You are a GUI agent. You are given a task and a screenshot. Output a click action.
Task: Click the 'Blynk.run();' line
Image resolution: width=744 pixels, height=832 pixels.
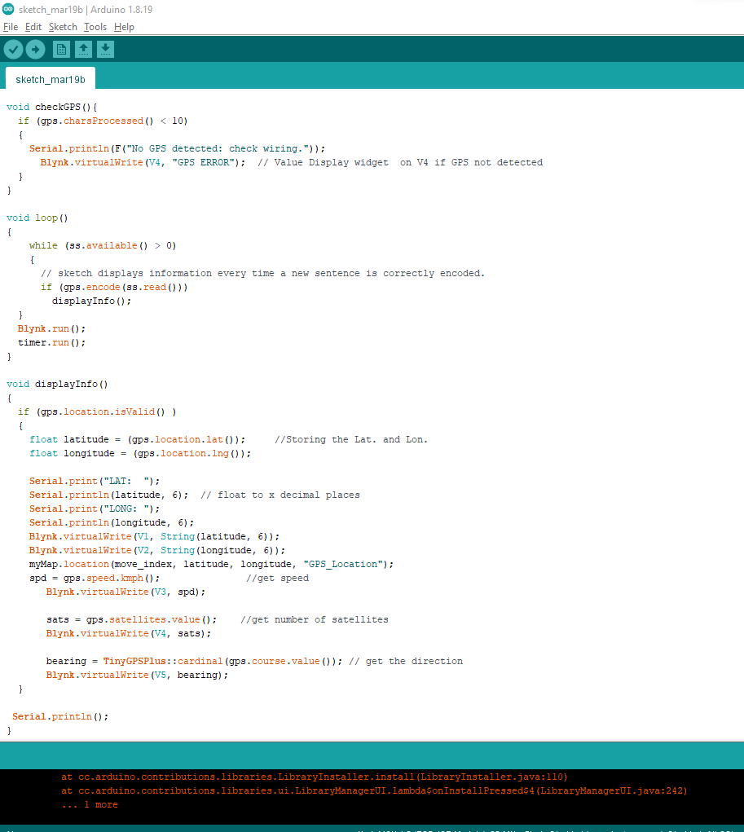51,329
